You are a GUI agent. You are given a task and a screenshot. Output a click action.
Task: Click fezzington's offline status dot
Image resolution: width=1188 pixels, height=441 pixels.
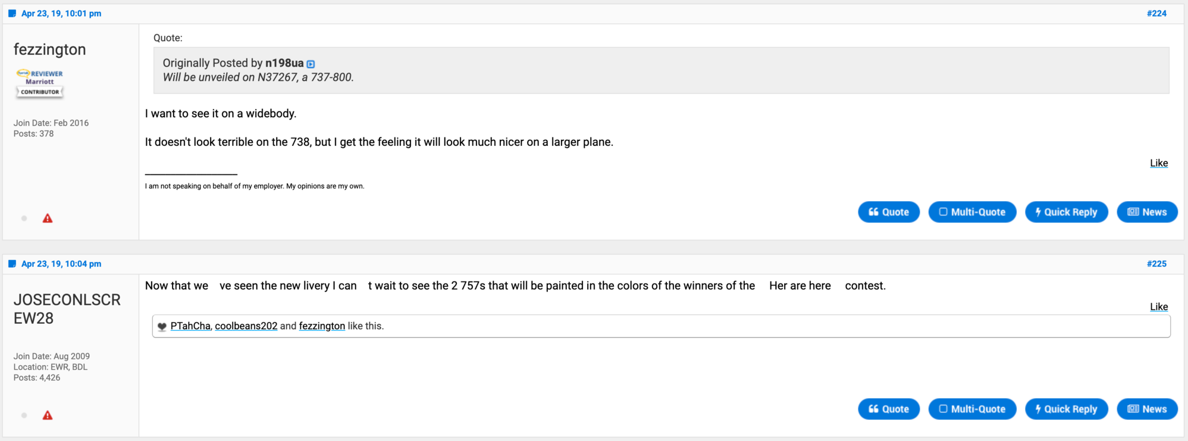click(24, 218)
